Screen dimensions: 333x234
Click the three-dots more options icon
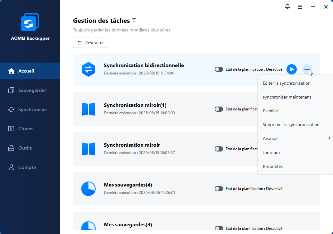(x=307, y=69)
